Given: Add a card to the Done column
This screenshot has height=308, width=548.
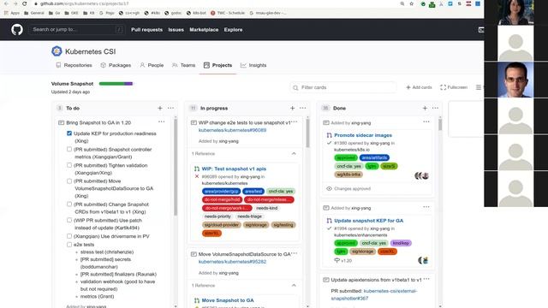Looking at the screenshot, I should 425,109.
